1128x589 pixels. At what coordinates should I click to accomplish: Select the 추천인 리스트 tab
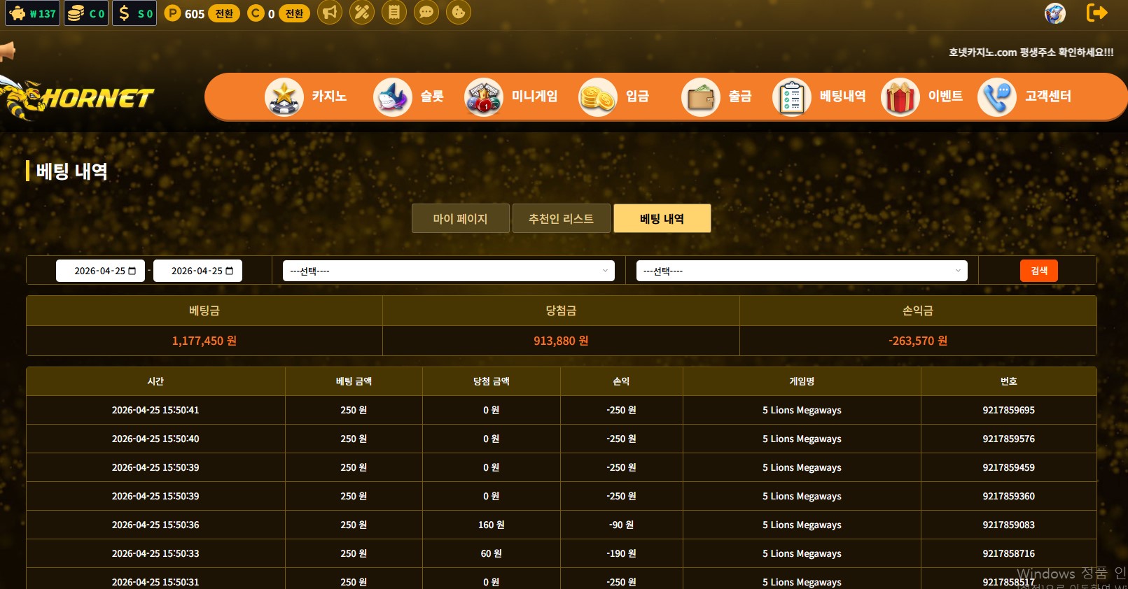pyautogui.click(x=561, y=218)
